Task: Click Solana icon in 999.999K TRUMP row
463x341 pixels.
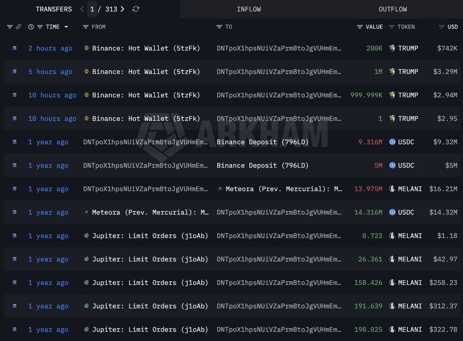Action: tap(15, 95)
